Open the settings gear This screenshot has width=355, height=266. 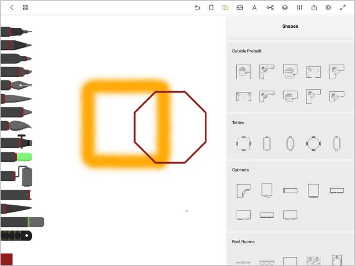coord(328,8)
